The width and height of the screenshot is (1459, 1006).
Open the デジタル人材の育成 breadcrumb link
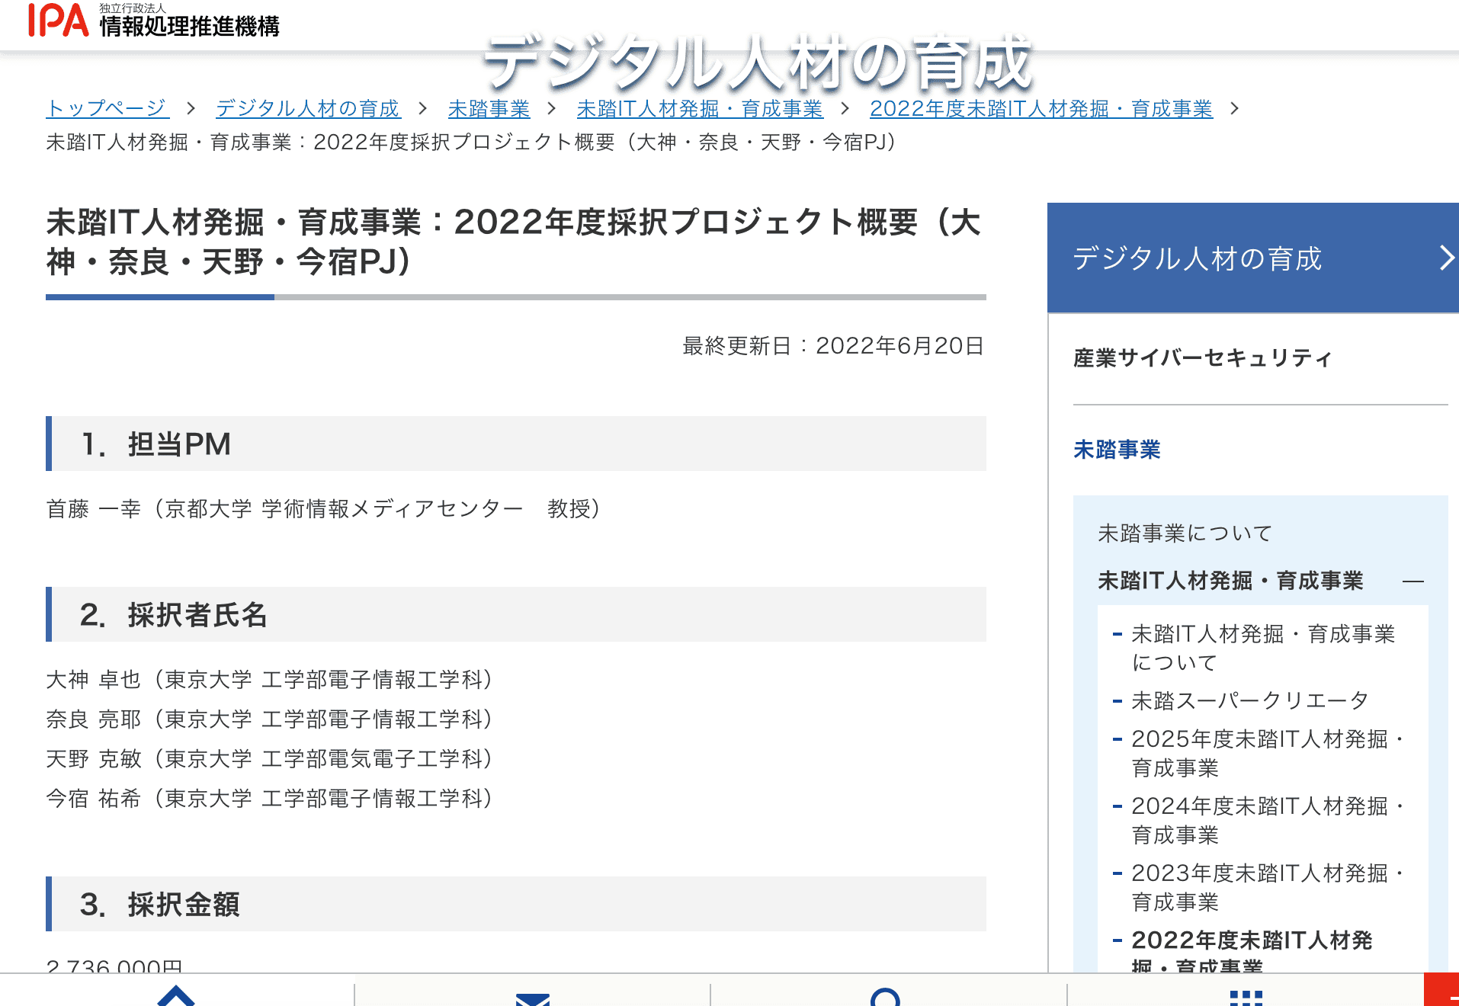click(306, 107)
